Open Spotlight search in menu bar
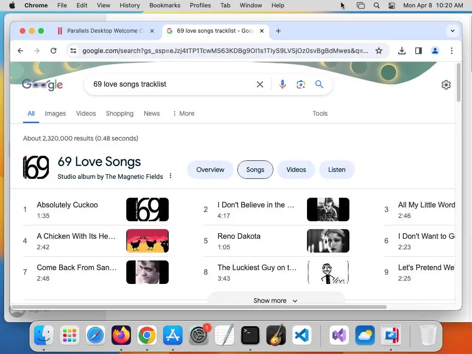 [x=376, y=6]
